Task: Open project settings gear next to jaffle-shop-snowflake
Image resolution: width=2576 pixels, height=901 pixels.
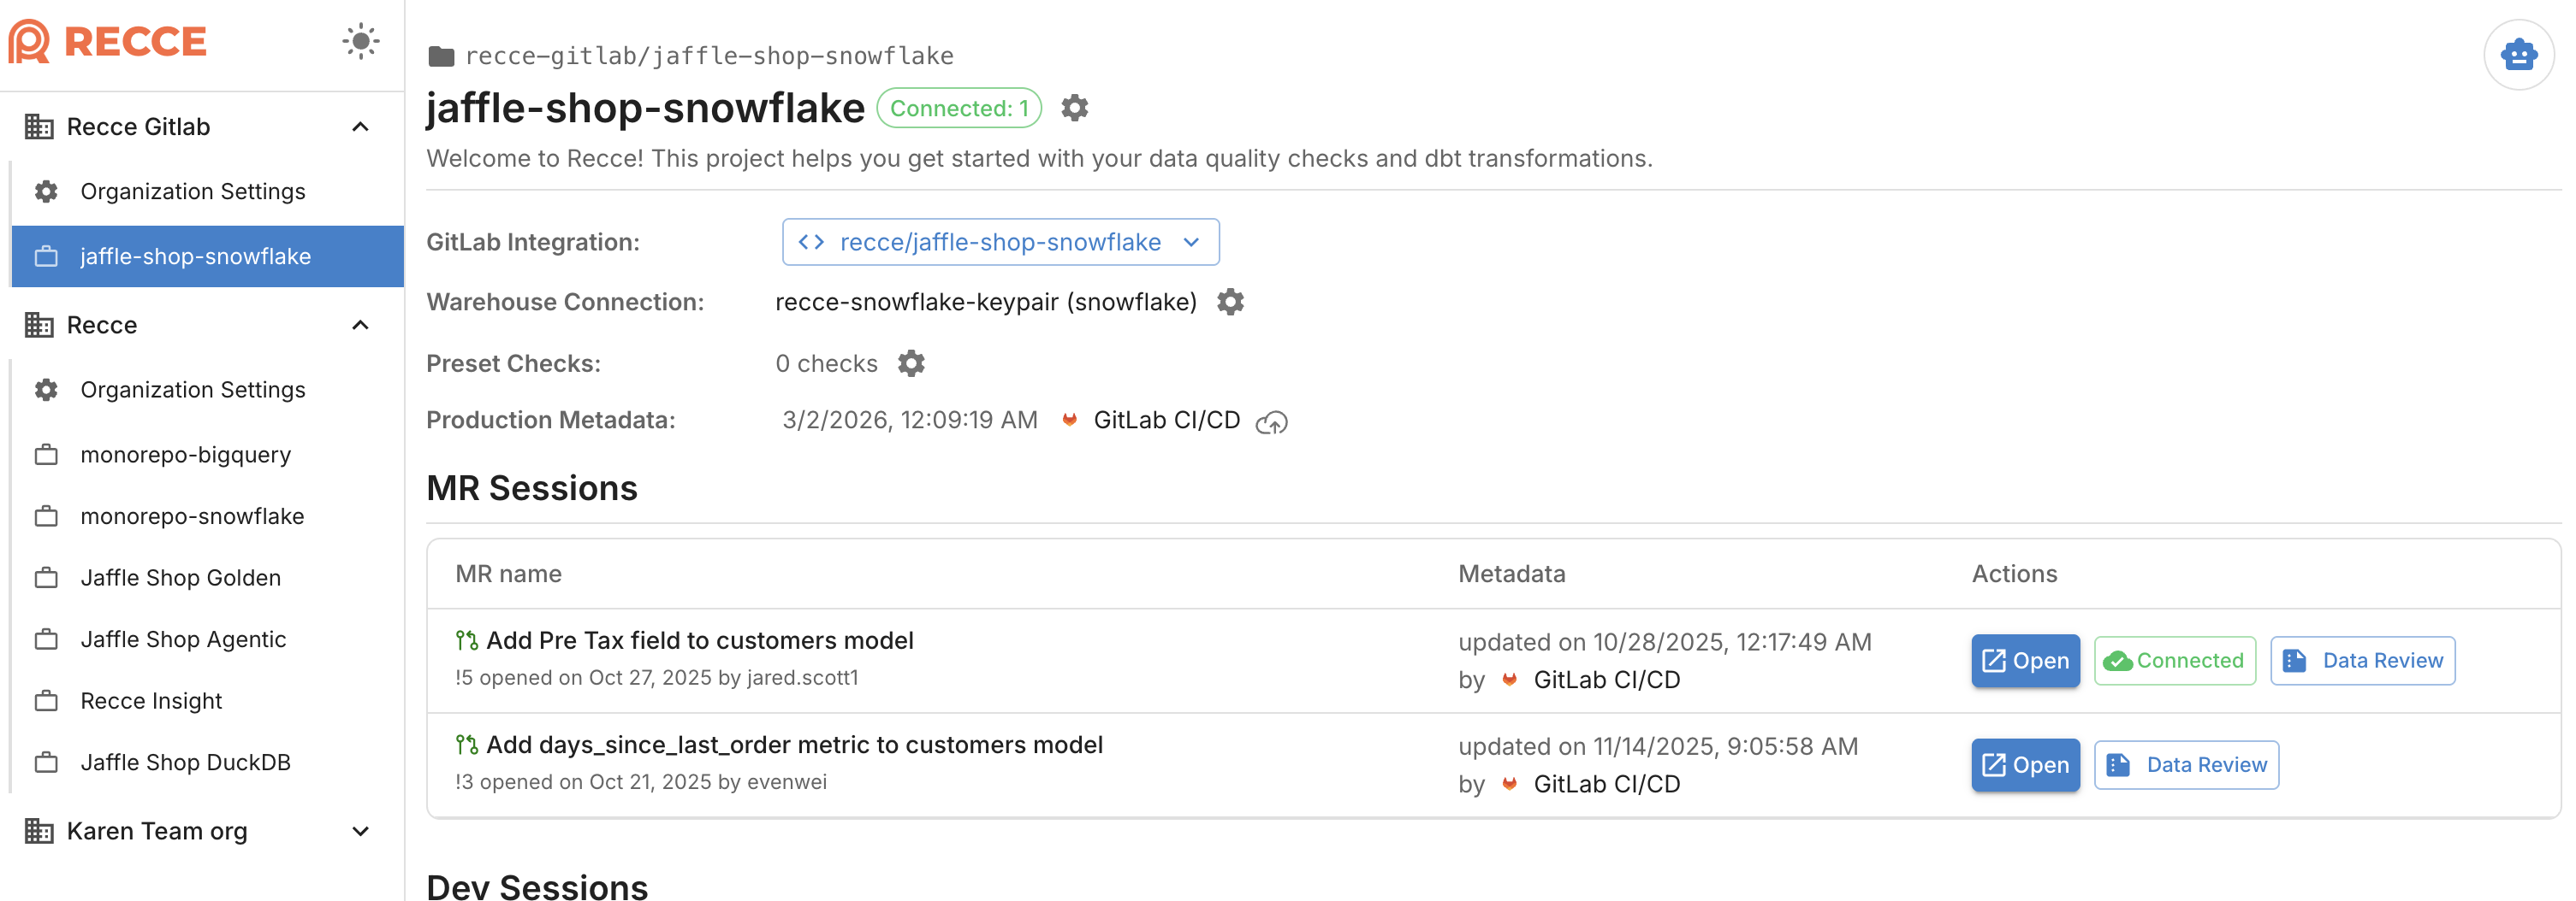Action: [1075, 108]
